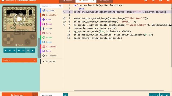
Task: Undo the last edit
Action: point(152,95)
